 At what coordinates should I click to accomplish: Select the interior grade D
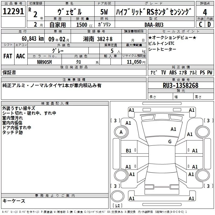tap(209, 24)
